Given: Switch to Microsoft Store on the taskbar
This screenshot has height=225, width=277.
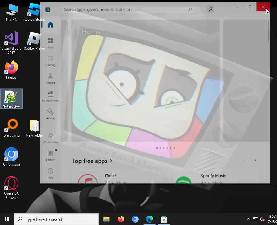Looking at the screenshot, I should pyautogui.click(x=164, y=219).
